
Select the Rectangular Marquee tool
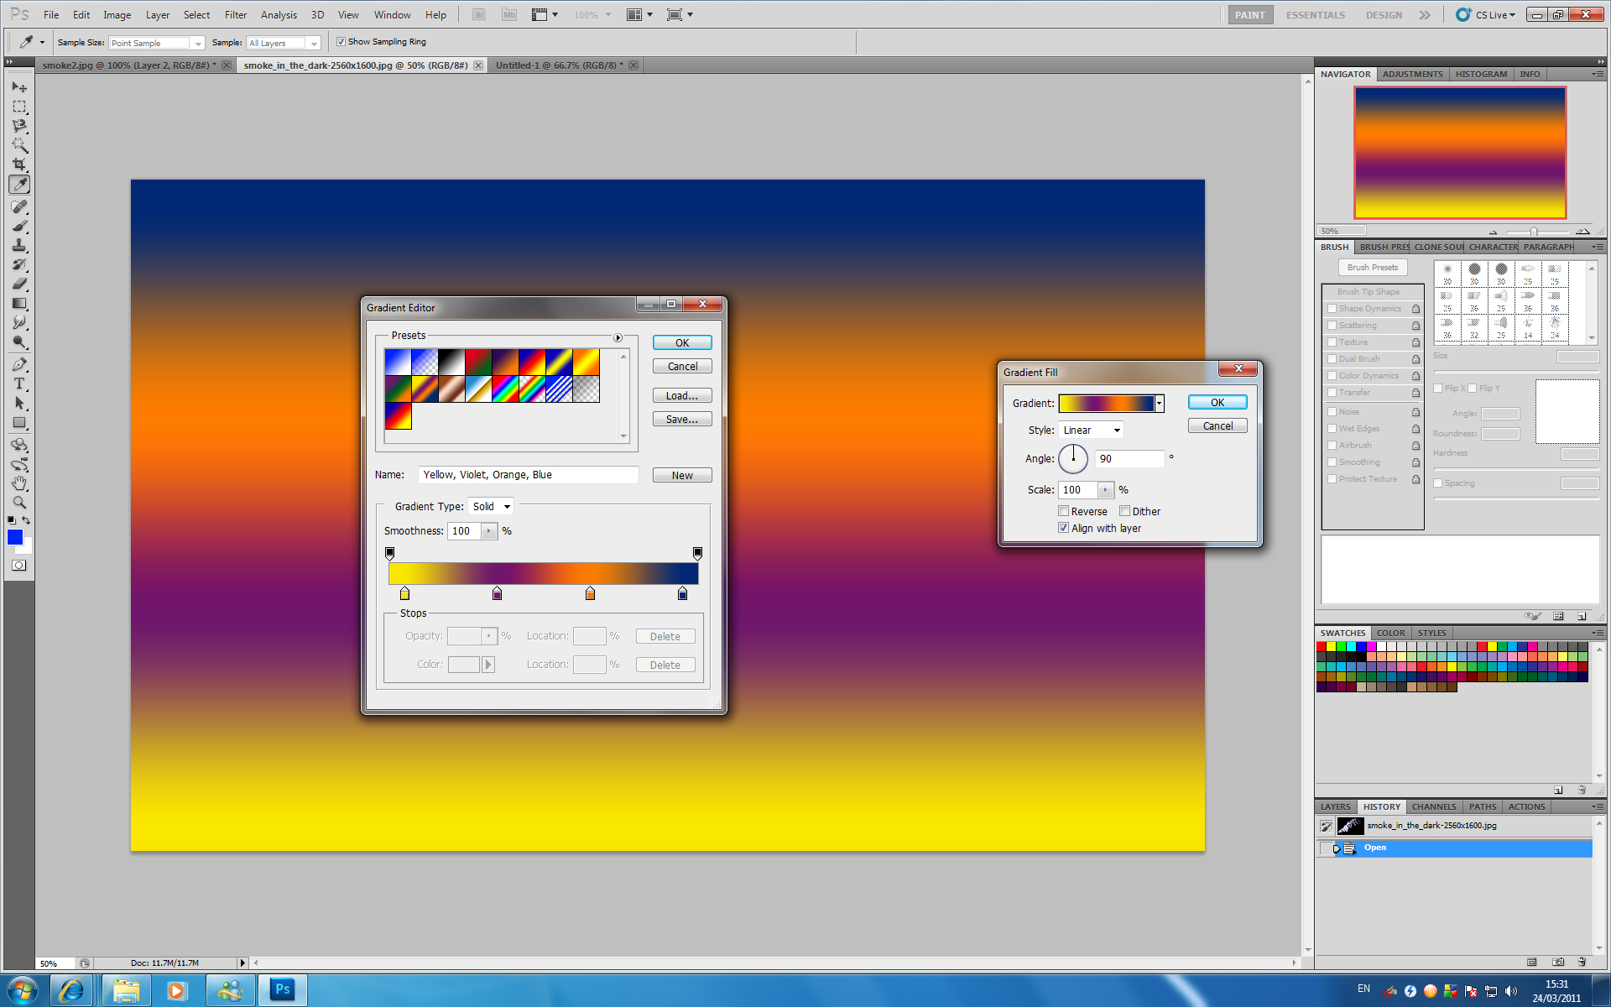[19, 107]
